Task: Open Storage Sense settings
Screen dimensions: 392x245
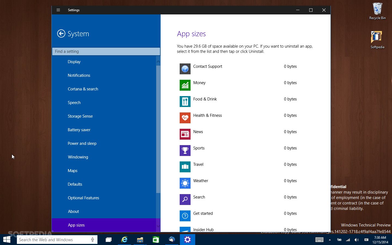Action: [80, 116]
